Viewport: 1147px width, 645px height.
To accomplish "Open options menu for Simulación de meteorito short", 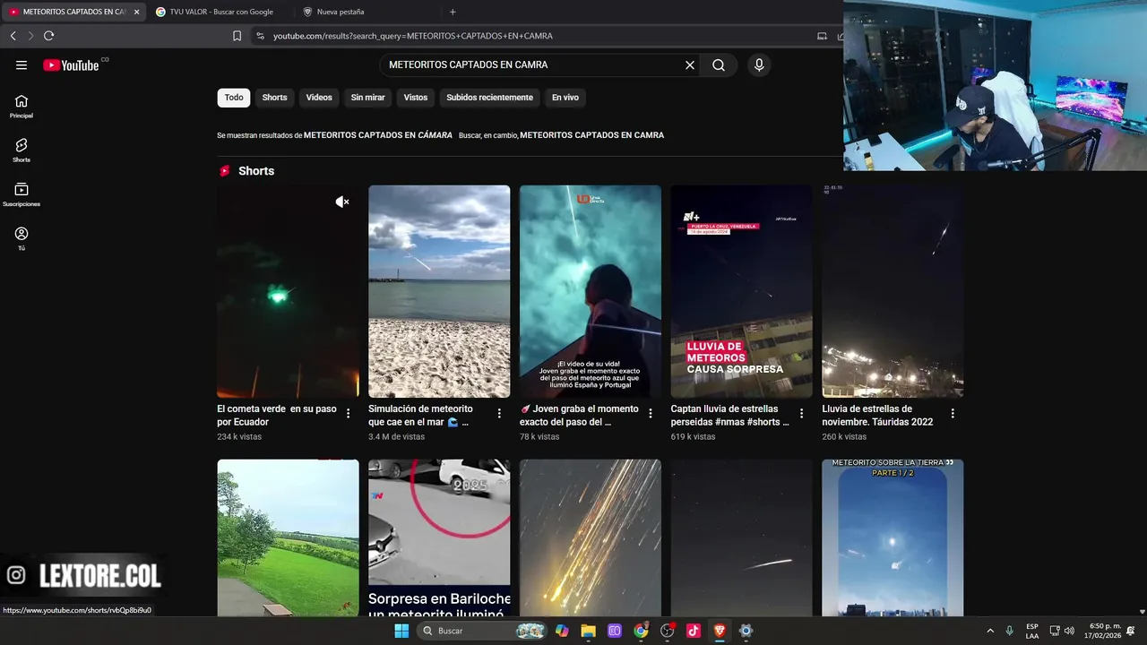I will point(499,414).
